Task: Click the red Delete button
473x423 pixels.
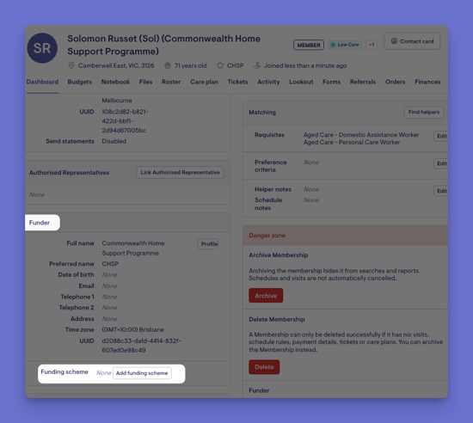Action: pyautogui.click(x=264, y=367)
